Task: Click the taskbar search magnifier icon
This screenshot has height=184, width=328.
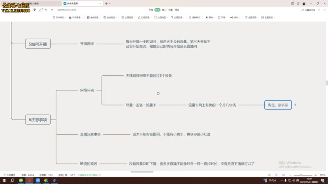Action: click(12, 180)
